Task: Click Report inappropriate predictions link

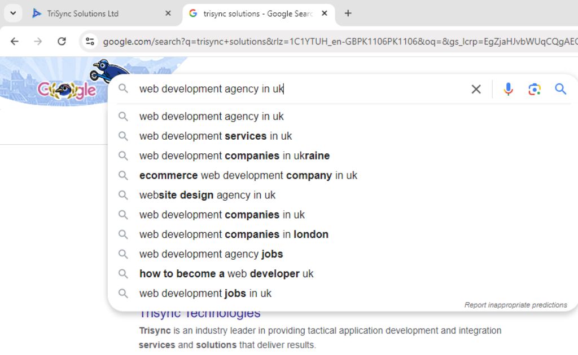Action: click(x=516, y=305)
